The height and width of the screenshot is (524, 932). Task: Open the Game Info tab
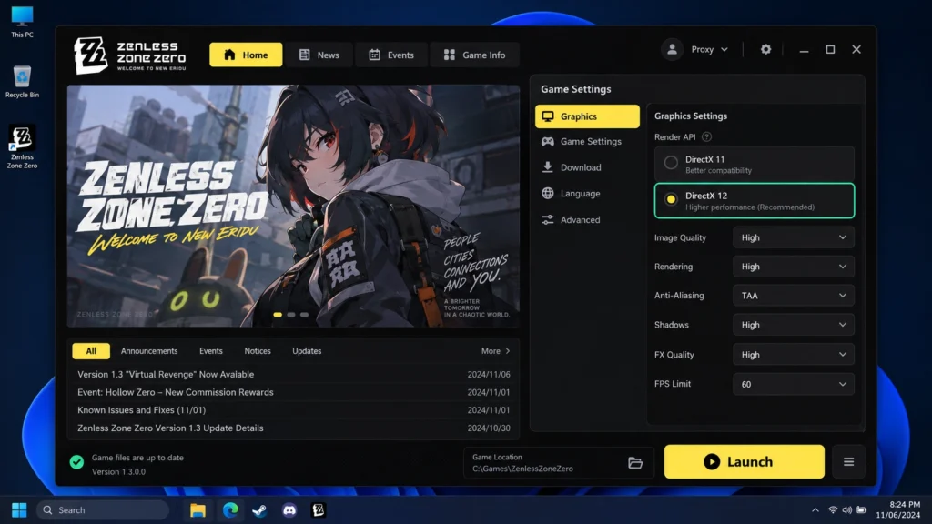[x=474, y=55]
